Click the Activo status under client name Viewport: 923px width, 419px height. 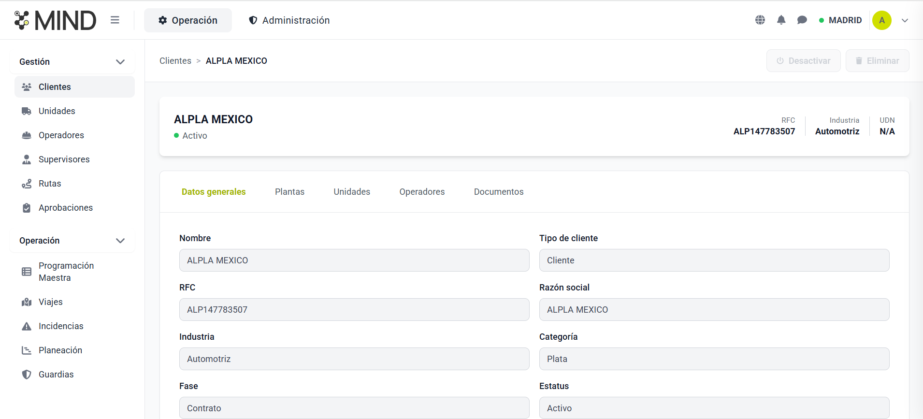click(190, 136)
